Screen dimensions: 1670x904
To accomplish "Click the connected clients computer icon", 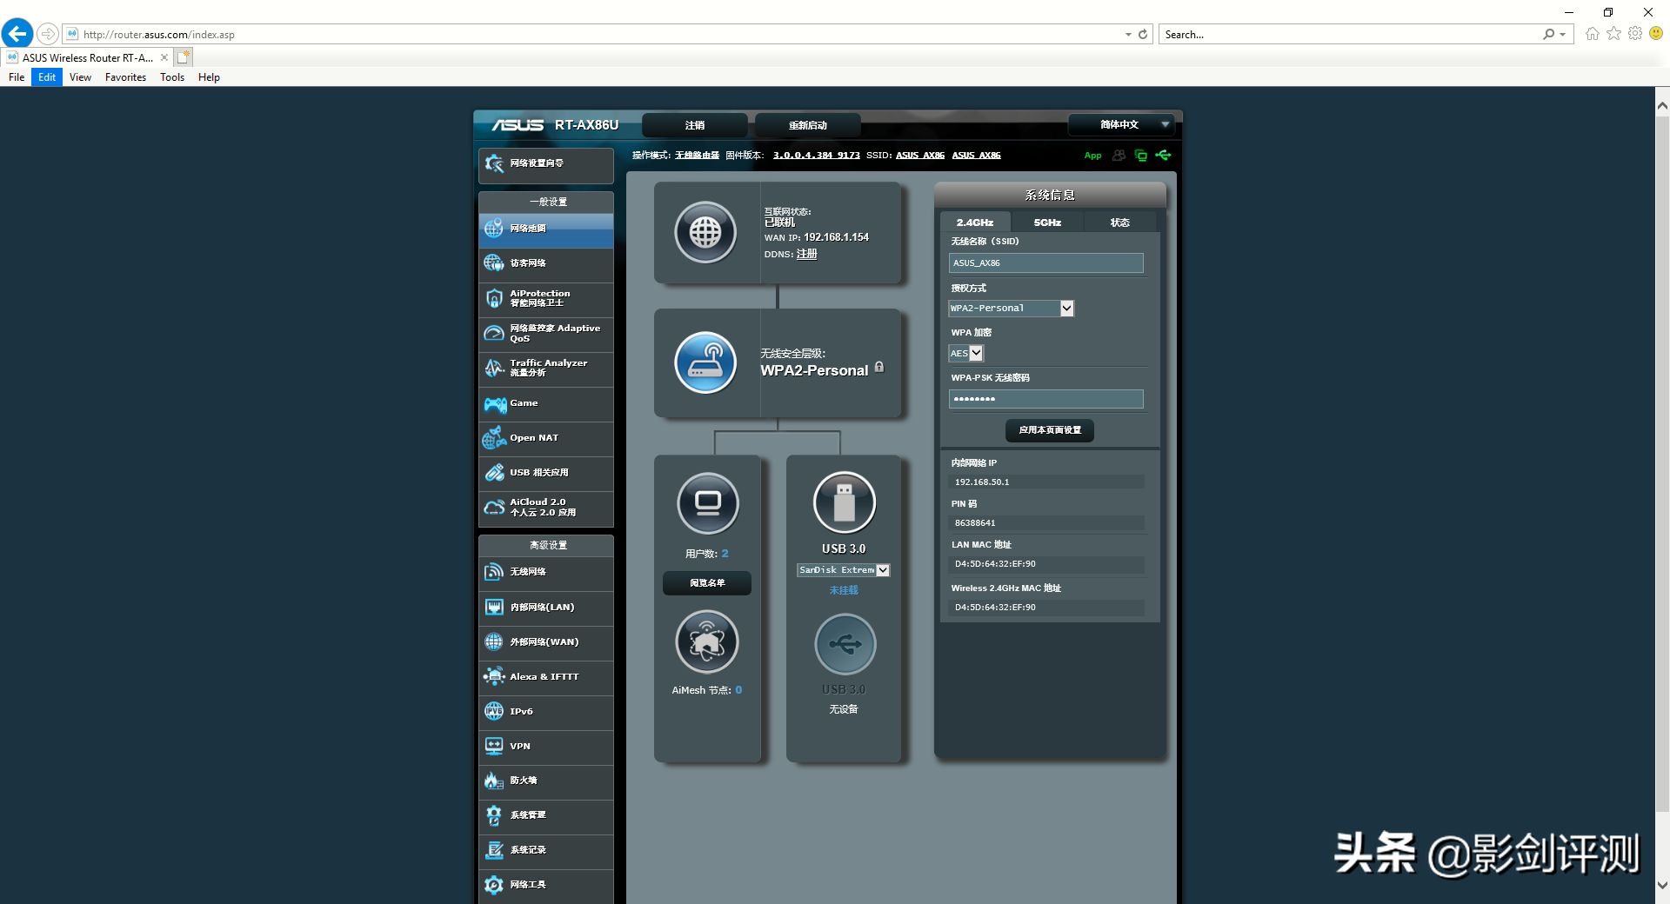I will point(708,503).
